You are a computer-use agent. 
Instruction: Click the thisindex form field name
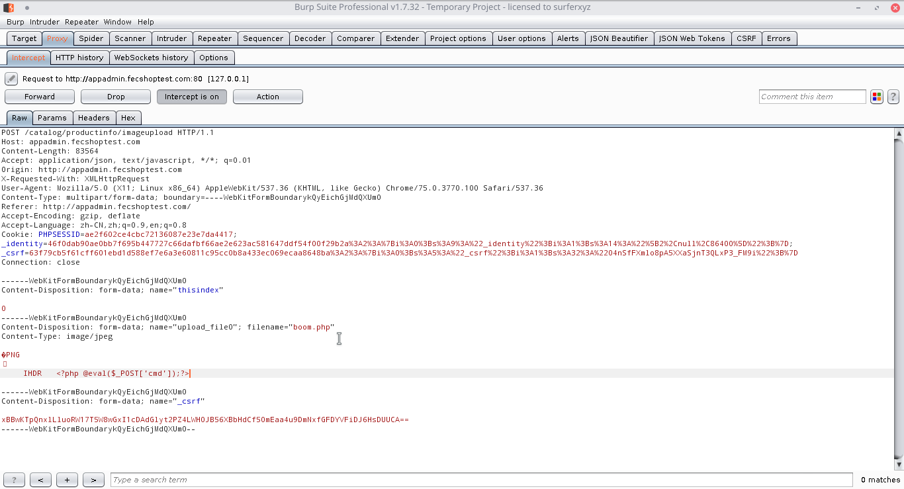click(199, 290)
